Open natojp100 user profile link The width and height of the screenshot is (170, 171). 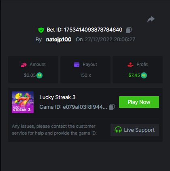[59, 40]
